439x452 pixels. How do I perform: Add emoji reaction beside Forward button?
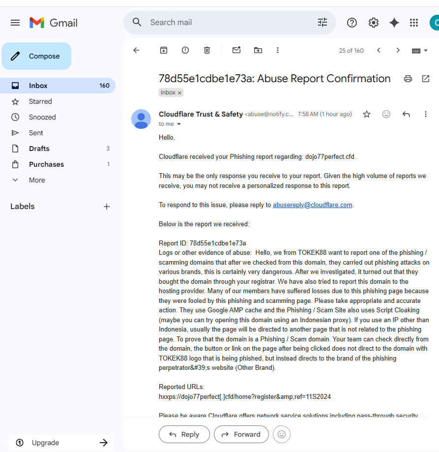(x=281, y=434)
